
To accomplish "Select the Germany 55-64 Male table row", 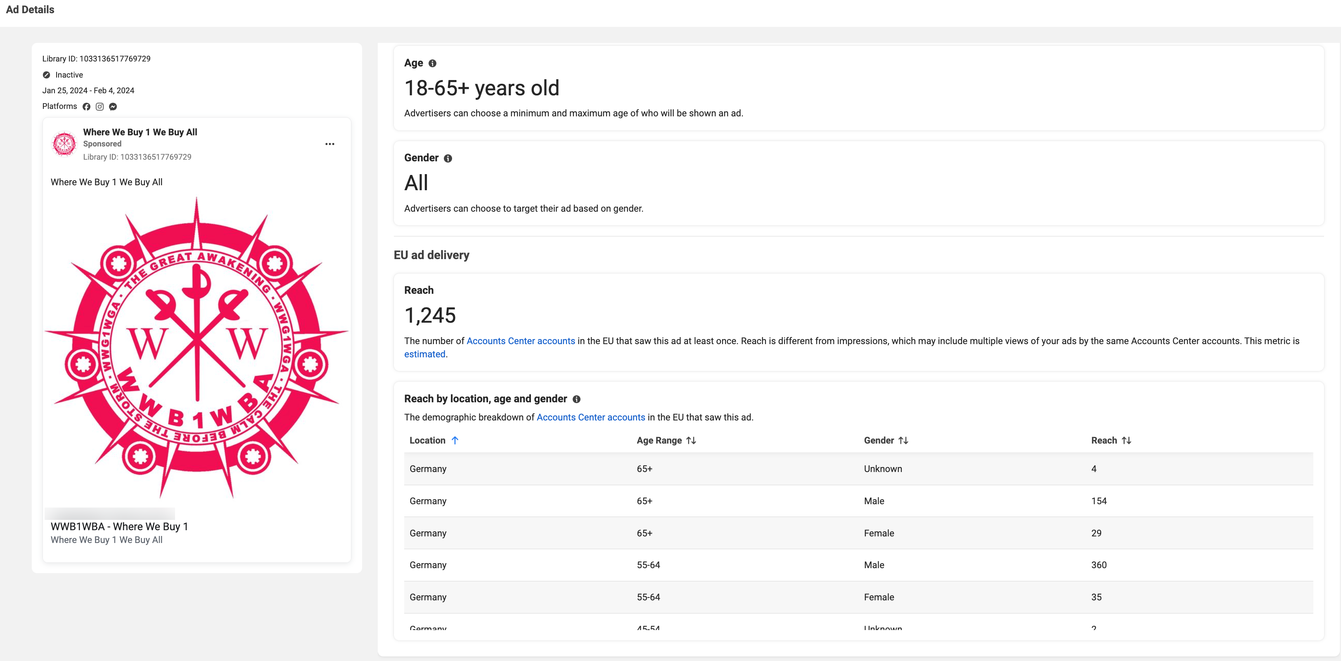I will [858, 565].
